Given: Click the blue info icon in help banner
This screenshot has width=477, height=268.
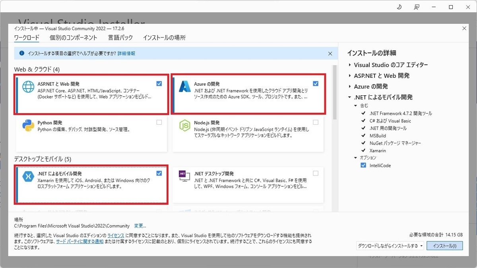Looking at the screenshot, I should (x=22, y=53).
